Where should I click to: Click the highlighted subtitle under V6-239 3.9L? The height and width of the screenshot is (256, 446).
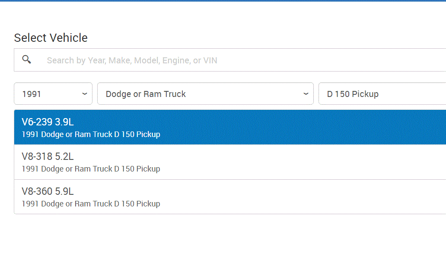(91, 134)
